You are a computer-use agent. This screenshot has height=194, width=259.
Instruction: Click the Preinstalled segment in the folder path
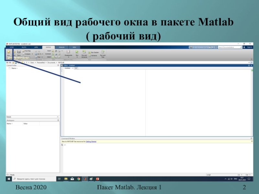tap(41, 62)
